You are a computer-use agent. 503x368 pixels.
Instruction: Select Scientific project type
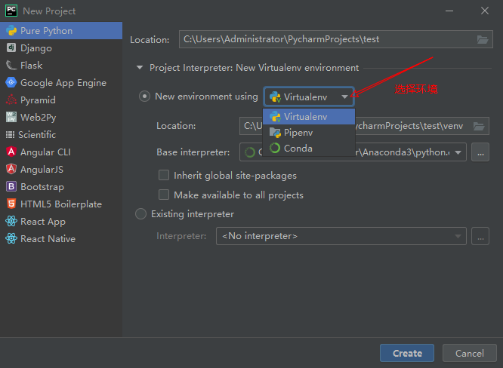coord(61,134)
